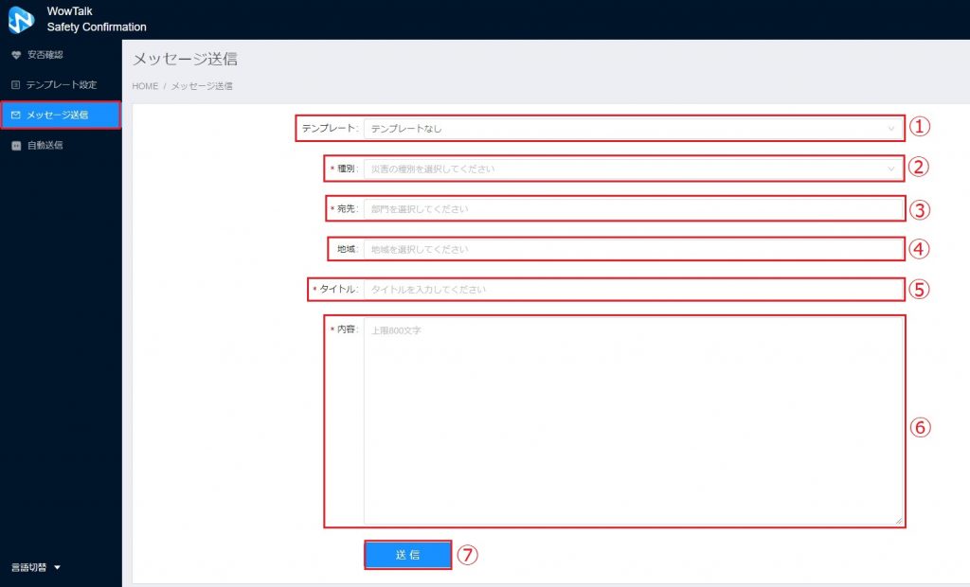The width and height of the screenshot is (970, 587).
Task: Click the メッセージ送信 page heading
Action: 185,59
